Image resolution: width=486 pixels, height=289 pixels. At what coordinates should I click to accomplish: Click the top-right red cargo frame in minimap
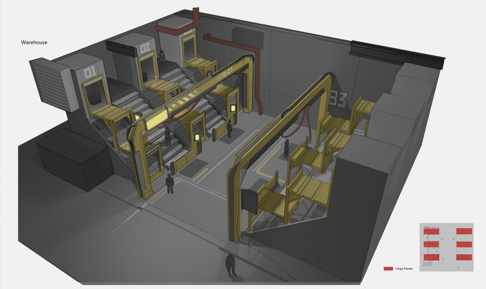[x=464, y=231]
